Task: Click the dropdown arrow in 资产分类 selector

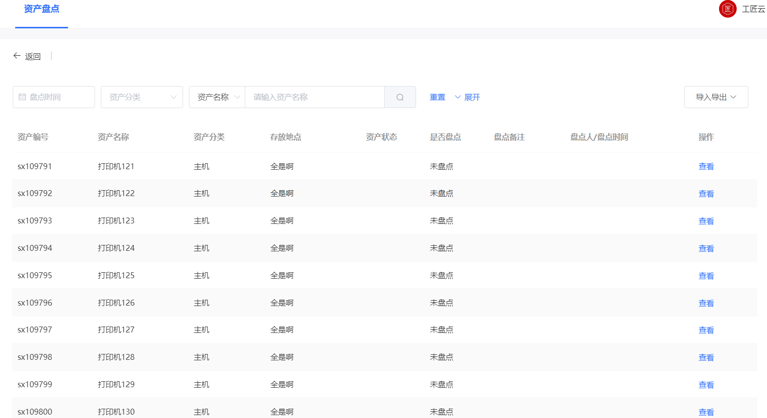Action: (175, 97)
